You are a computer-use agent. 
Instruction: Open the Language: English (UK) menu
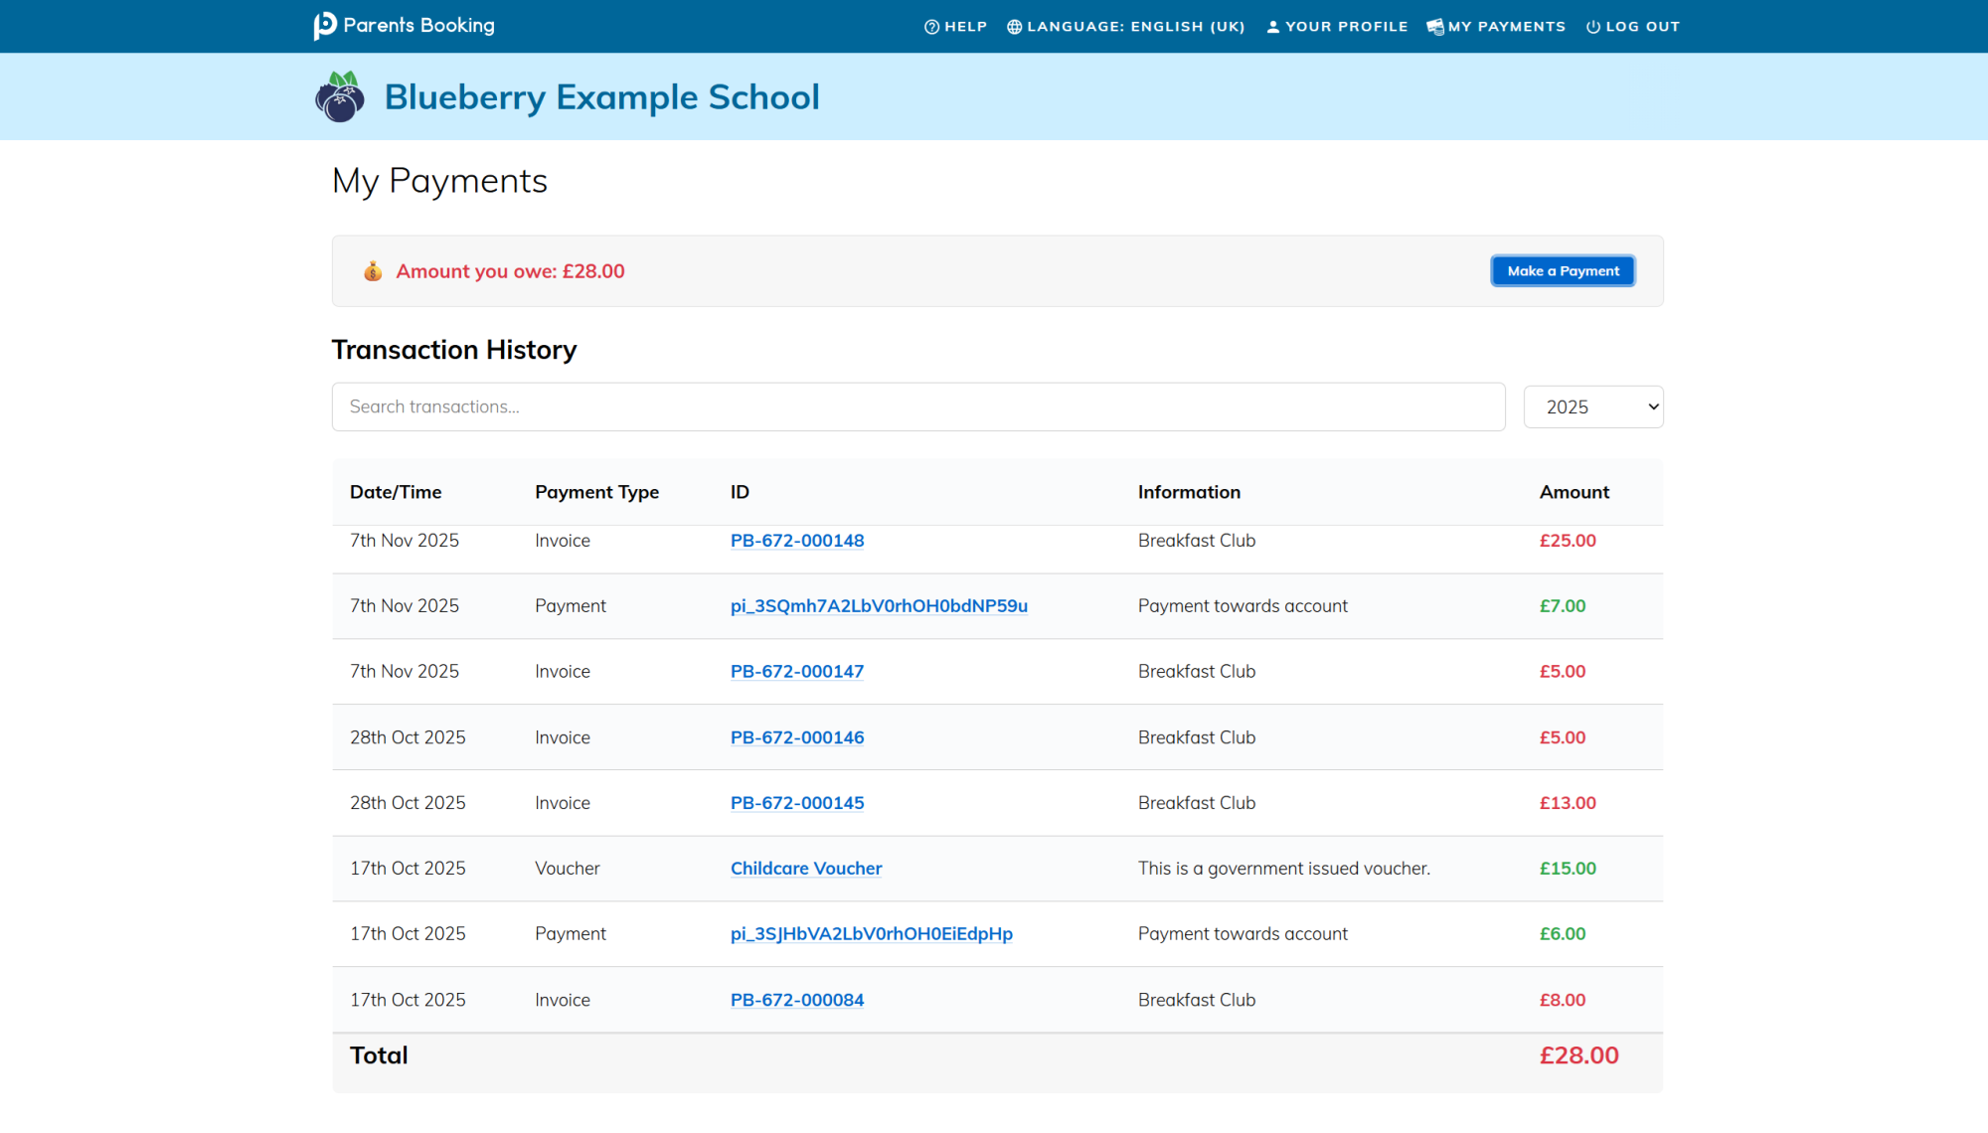tap(1135, 27)
